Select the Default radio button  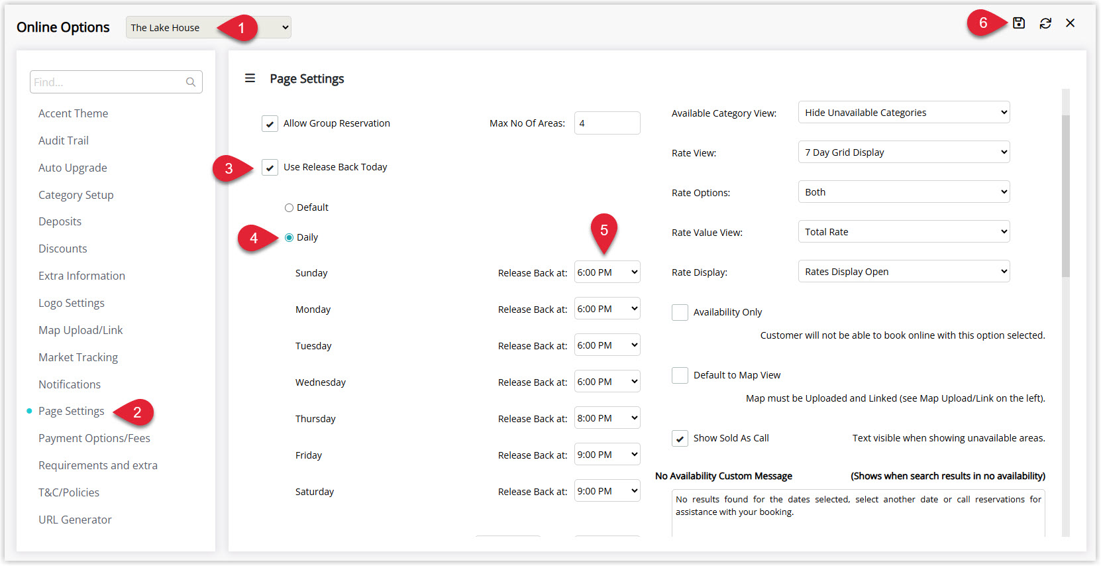(289, 207)
